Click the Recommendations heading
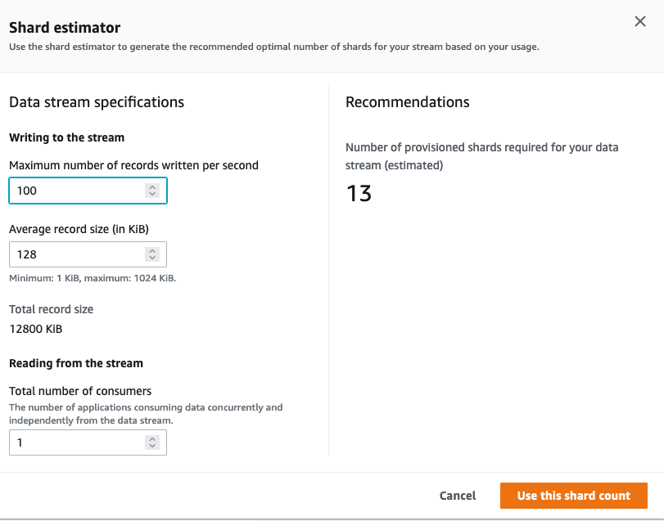 (x=407, y=102)
